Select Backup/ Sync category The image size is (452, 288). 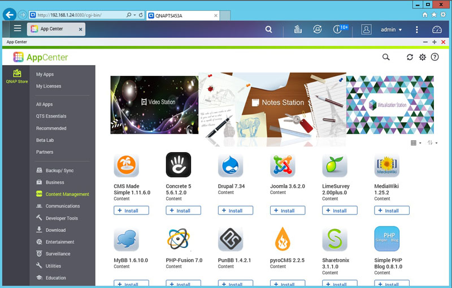click(x=55, y=170)
